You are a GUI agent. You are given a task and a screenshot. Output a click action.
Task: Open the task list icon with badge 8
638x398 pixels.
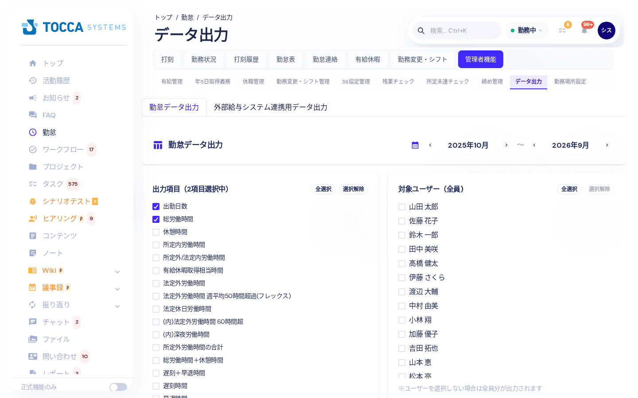(x=562, y=31)
